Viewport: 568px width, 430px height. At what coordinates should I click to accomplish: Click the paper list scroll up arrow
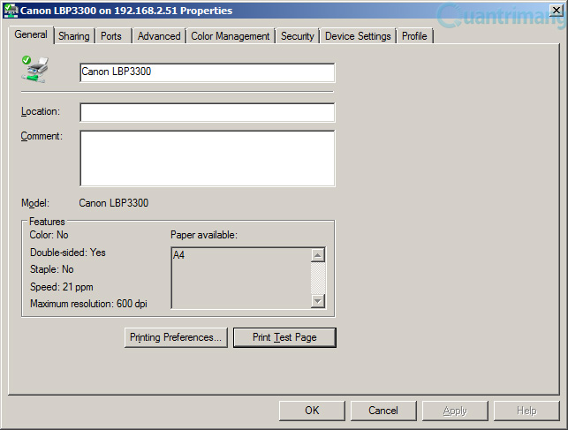(318, 255)
